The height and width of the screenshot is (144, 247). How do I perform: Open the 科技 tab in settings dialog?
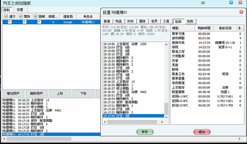(131, 21)
